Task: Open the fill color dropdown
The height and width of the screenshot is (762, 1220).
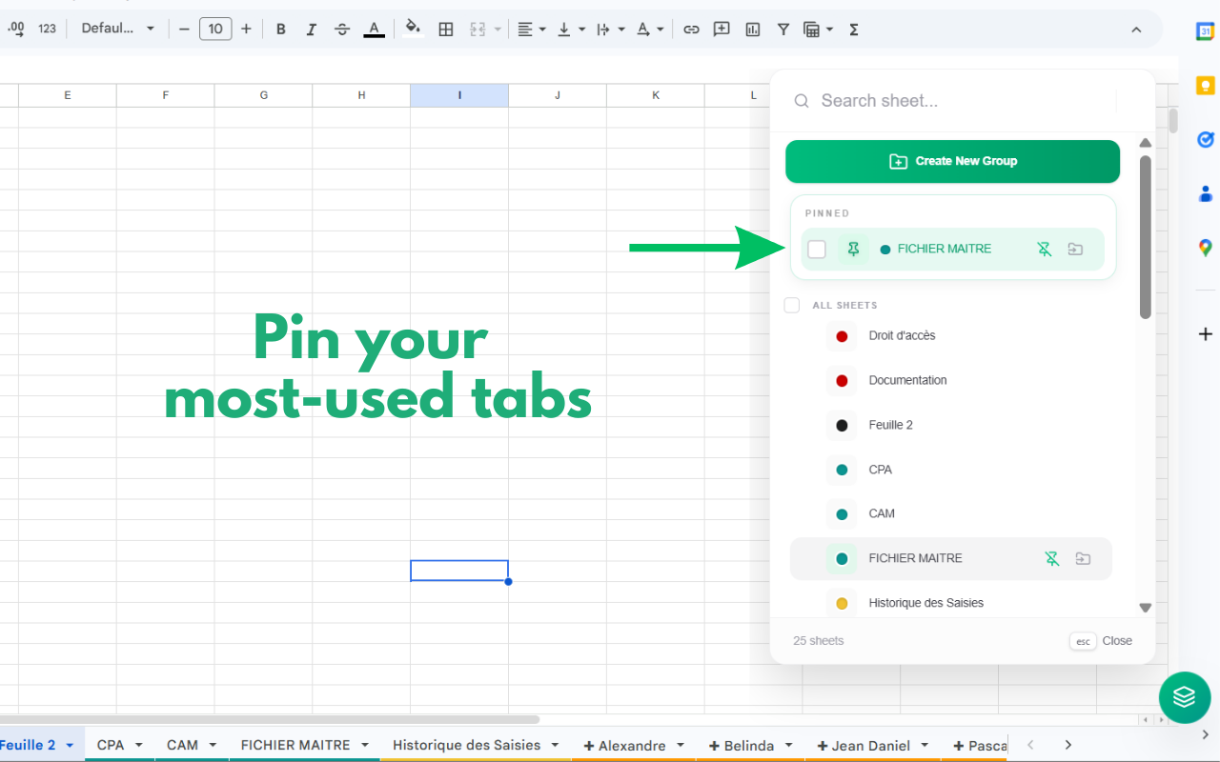Action: pyautogui.click(x=413, y=29)
